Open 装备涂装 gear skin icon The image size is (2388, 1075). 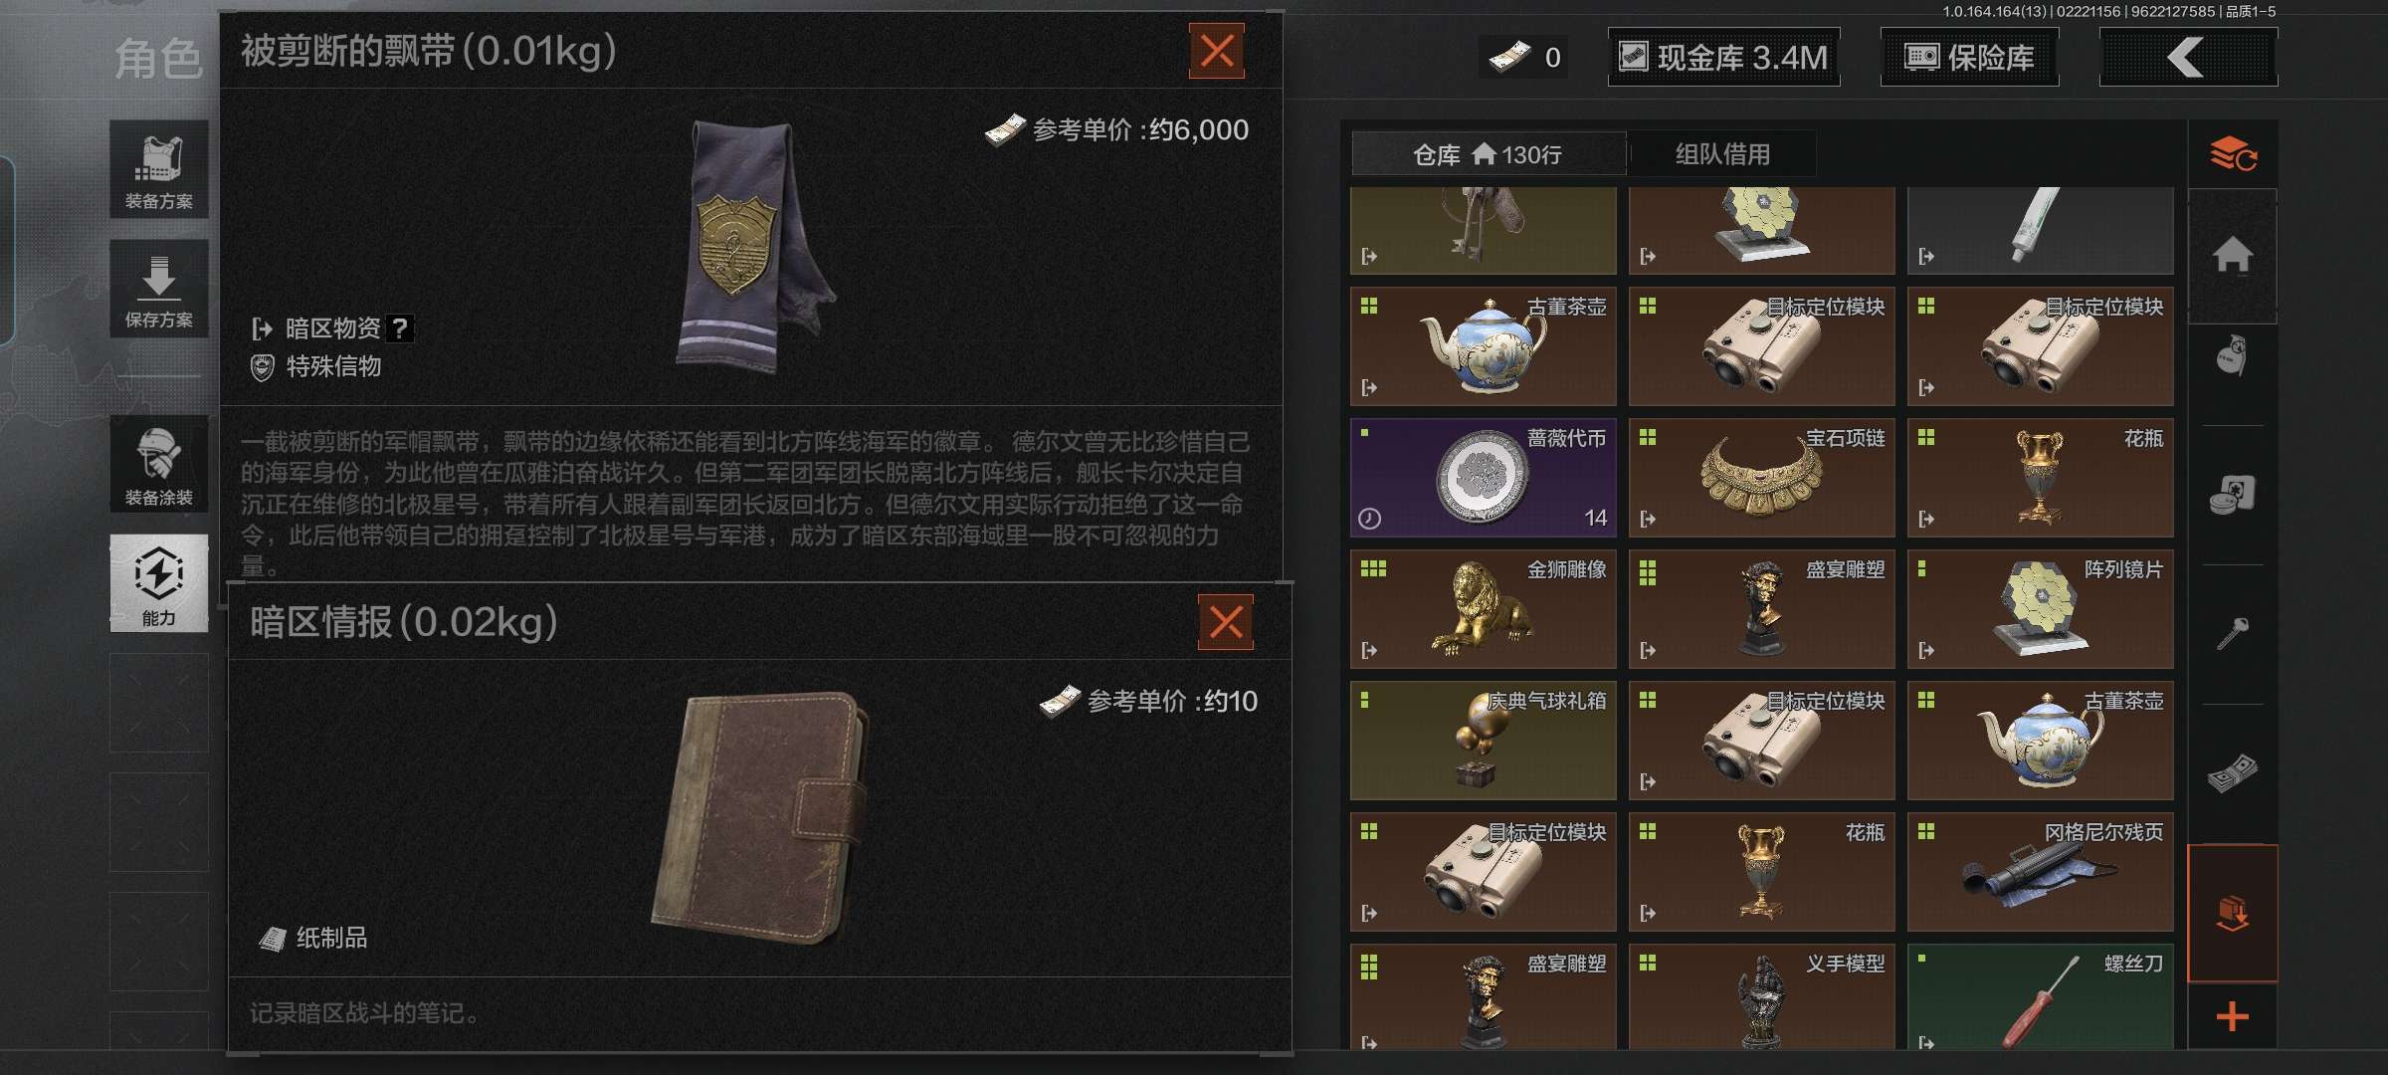pos(159,464)
